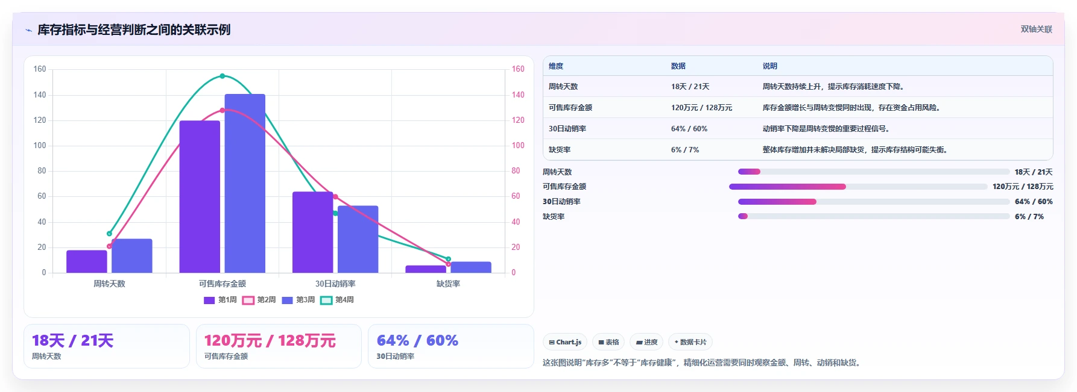Click the description 动销率下降是周转变慢的重要过程信号。
The height and width of the screenshot is (392, 1077).
[827, 129]
